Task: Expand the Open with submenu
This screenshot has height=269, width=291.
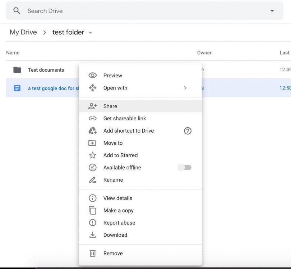Action: [x=185, y=88]
